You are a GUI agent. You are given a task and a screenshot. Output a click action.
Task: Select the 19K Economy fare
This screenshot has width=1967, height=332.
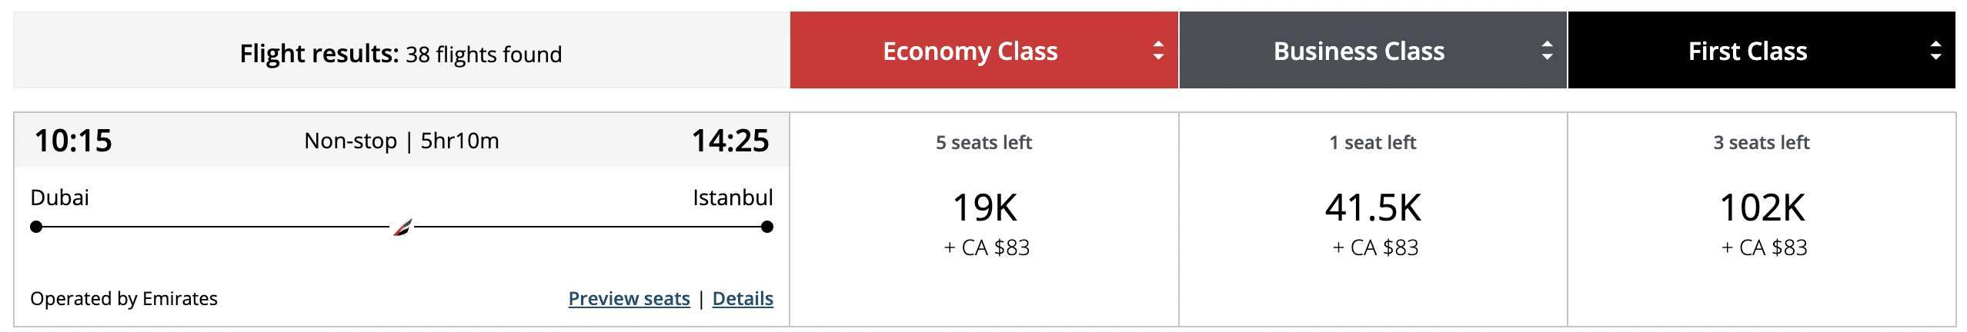984,207
